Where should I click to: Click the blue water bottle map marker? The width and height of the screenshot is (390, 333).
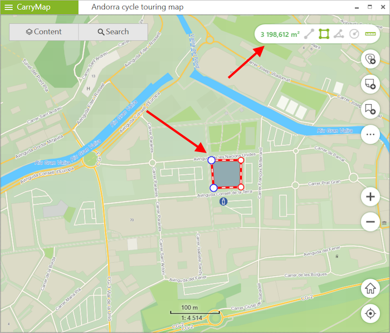click(x=223, y=202)
